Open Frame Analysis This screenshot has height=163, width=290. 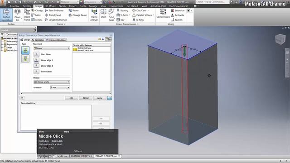(94, 15)
